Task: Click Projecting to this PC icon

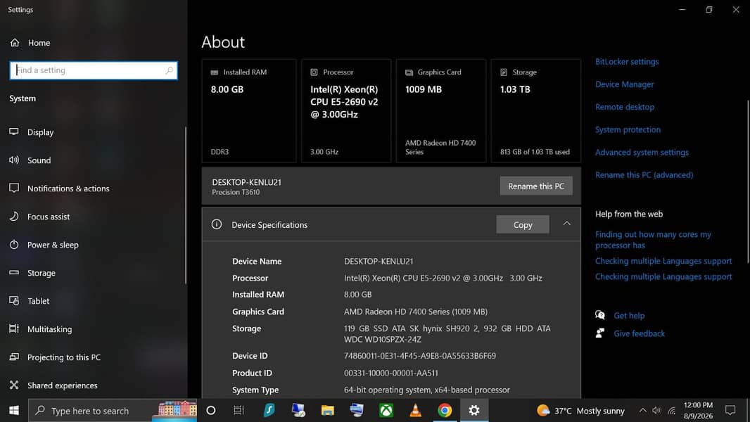Action: point(14,357)
